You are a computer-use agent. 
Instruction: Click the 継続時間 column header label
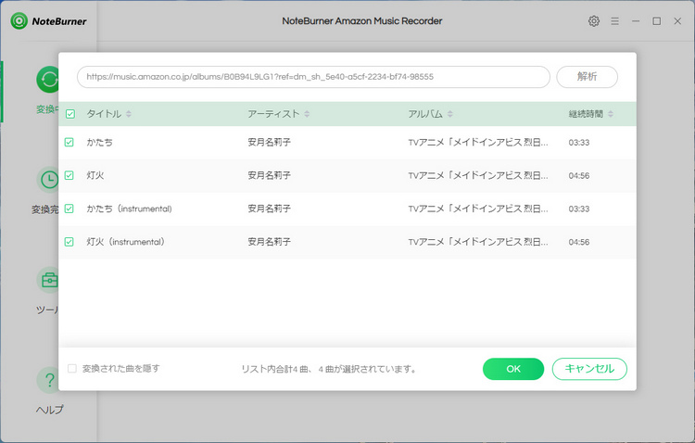pyautogui.click(x=586, y=114)
